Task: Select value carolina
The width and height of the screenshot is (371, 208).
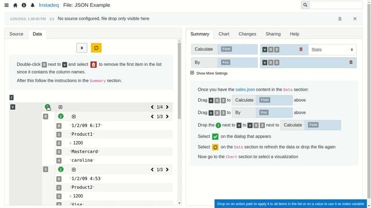Action: tap(82, 161)
